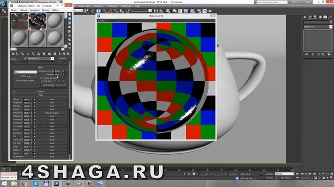334x187 pixels.
Task: Open the Utilities menu in Material Editor
Action: 55,10
